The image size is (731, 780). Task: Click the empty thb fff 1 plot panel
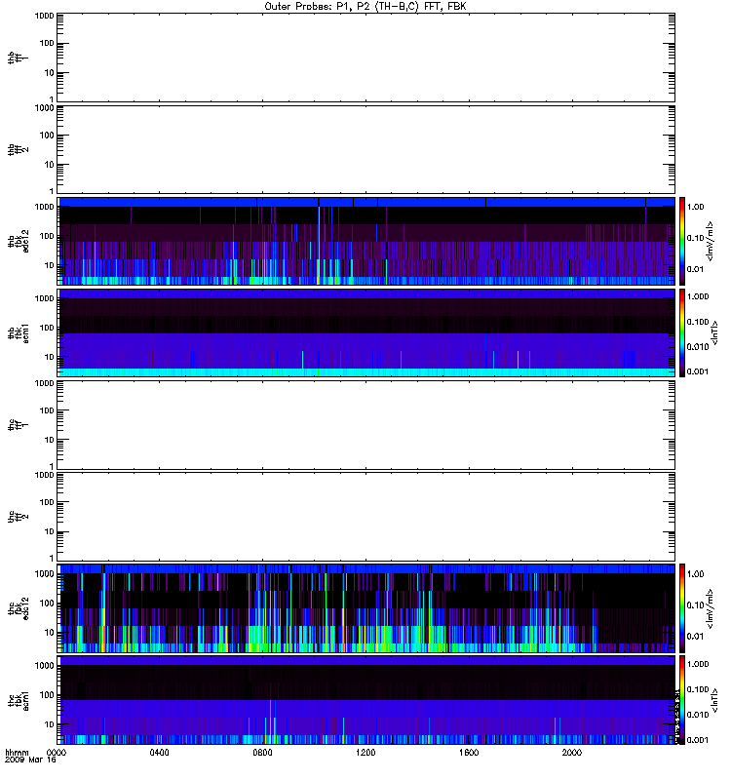pos(365,58)
